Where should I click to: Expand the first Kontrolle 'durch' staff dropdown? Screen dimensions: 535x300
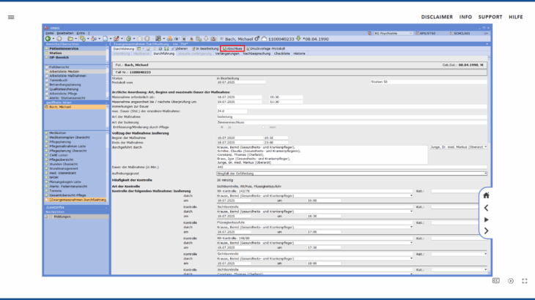pos(411,195)
